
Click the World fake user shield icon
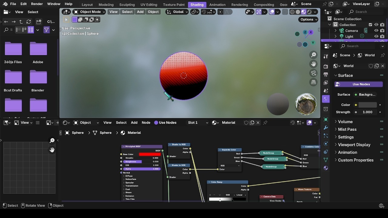coord(371,66)
